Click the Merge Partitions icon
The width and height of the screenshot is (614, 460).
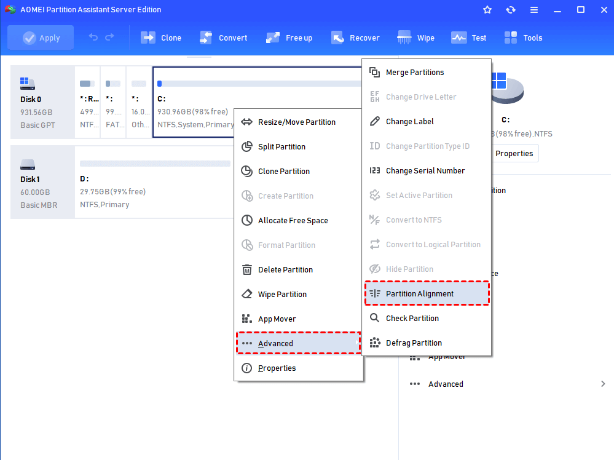tap(375, 72)
